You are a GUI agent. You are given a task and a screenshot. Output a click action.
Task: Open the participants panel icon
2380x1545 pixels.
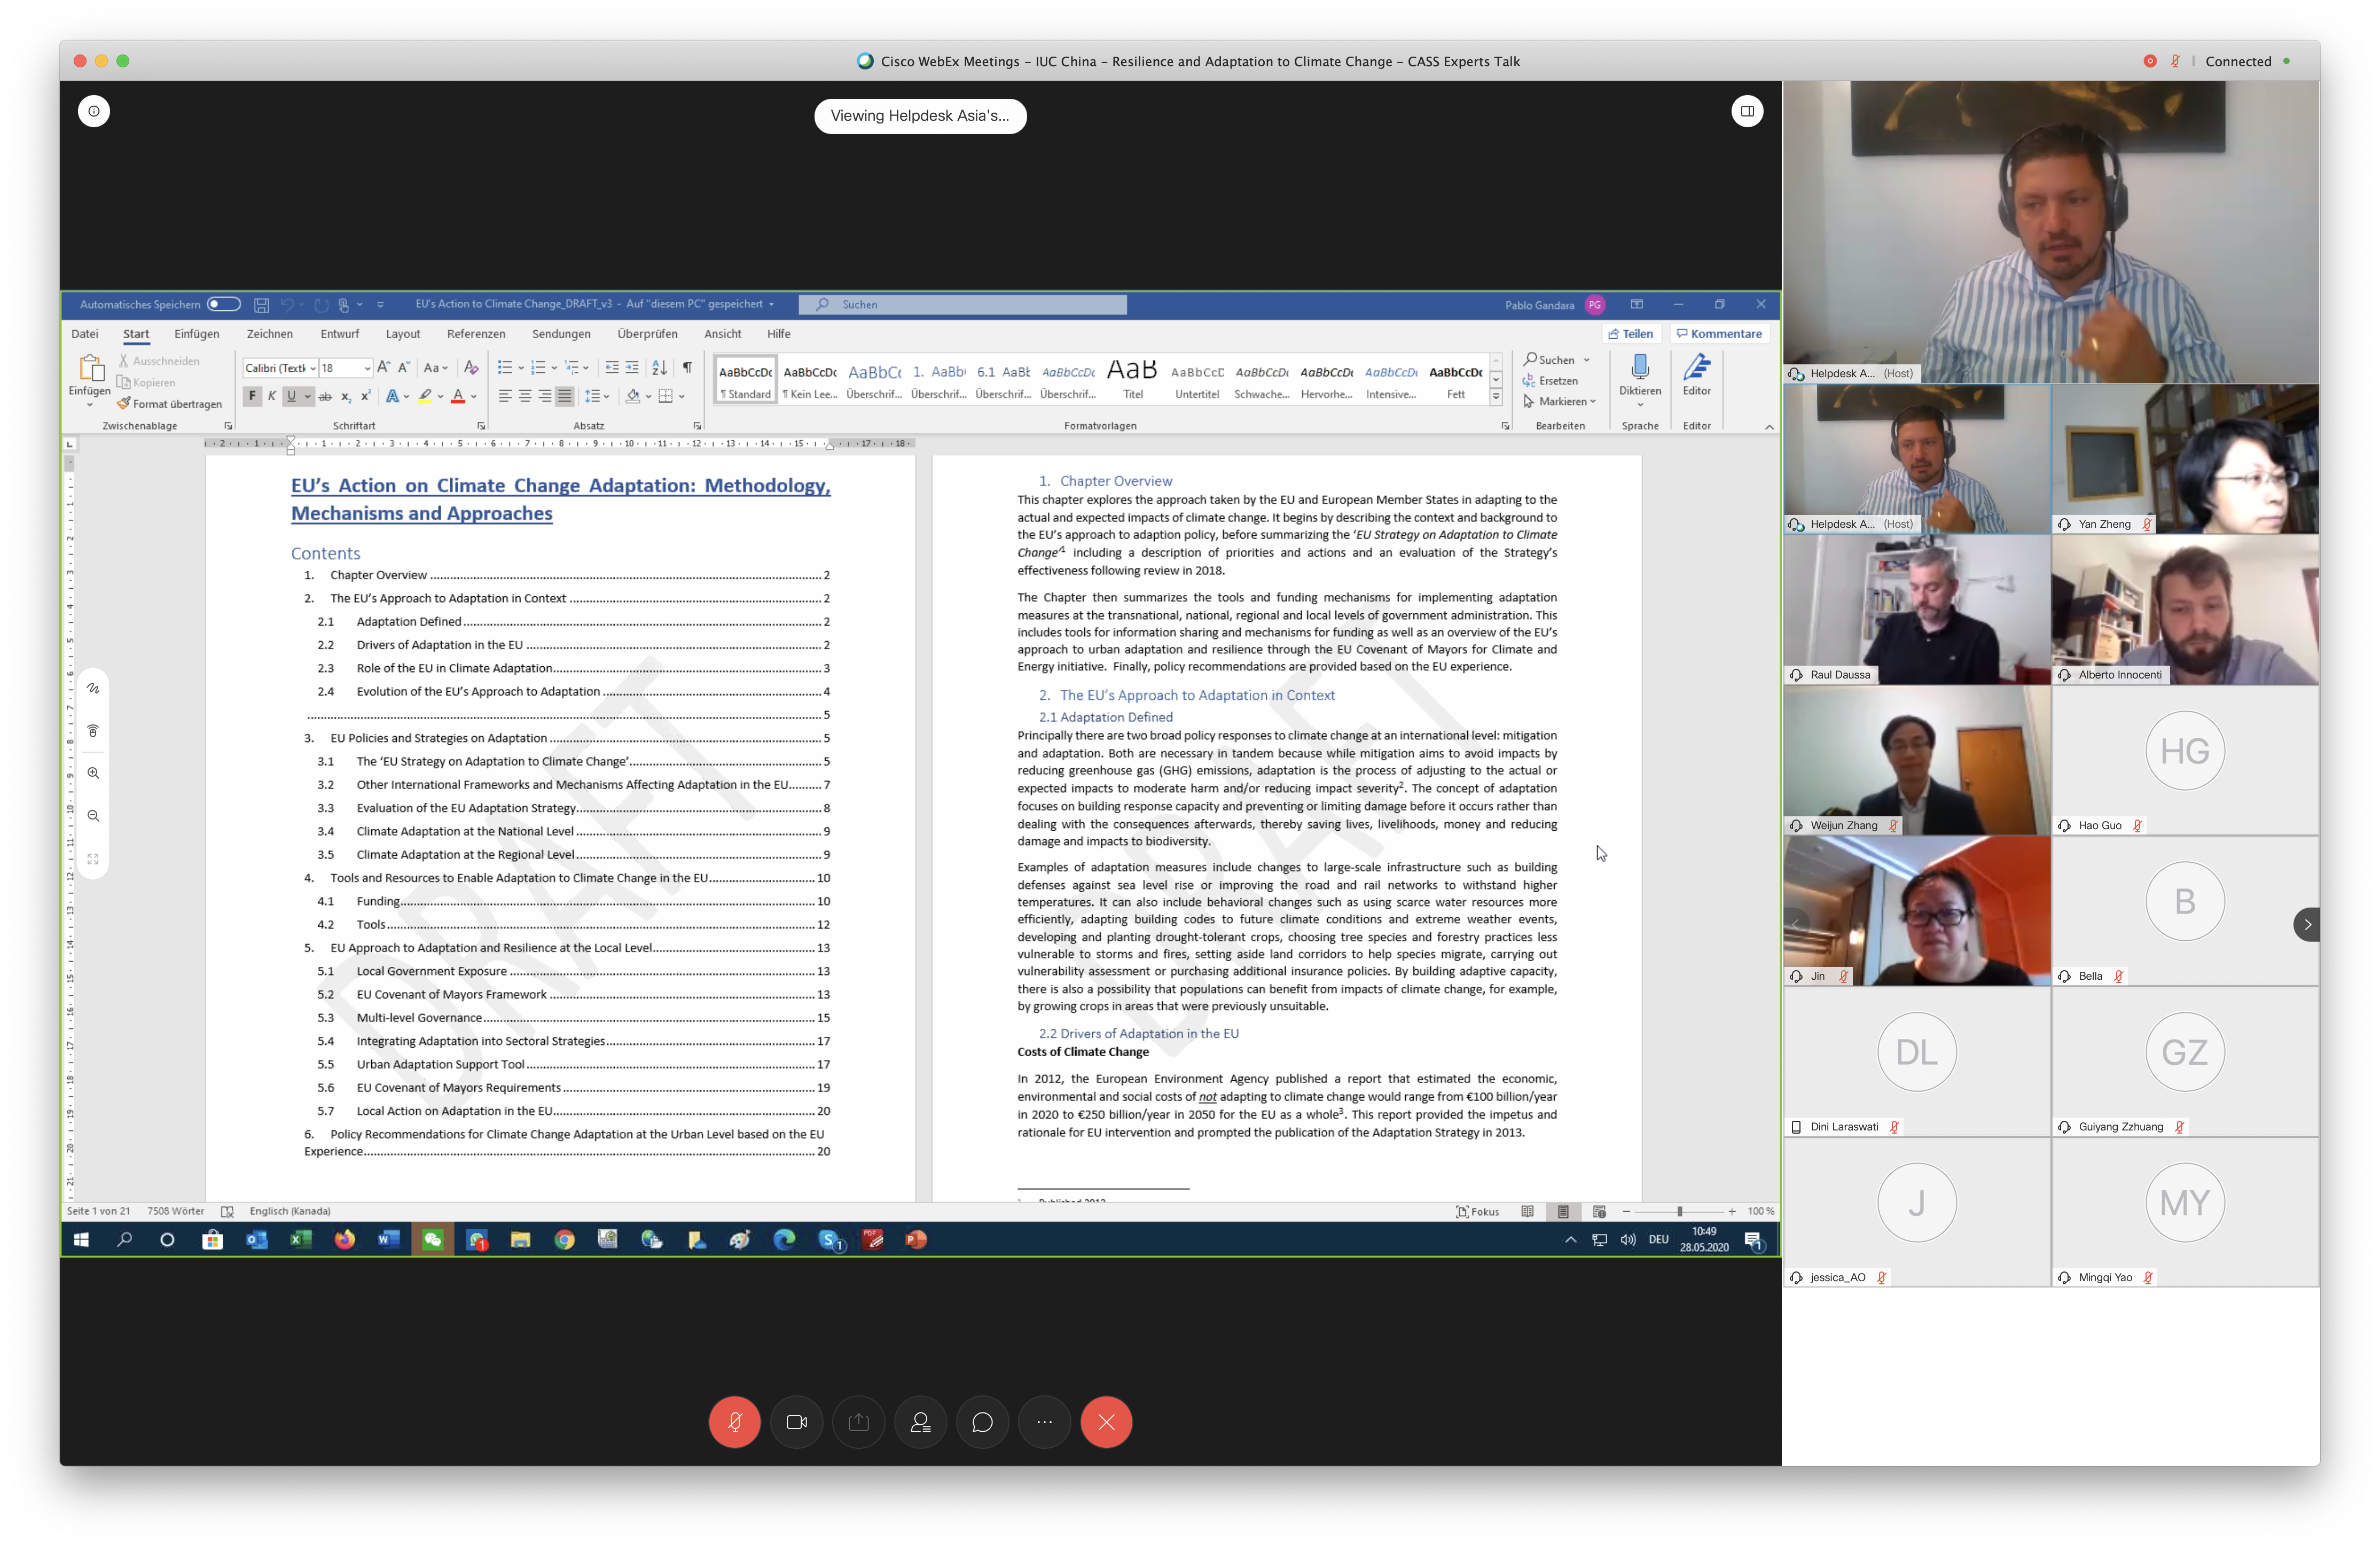tap(920, 1421)
